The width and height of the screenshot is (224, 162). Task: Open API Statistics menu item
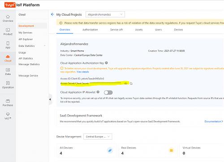(26, 58)
